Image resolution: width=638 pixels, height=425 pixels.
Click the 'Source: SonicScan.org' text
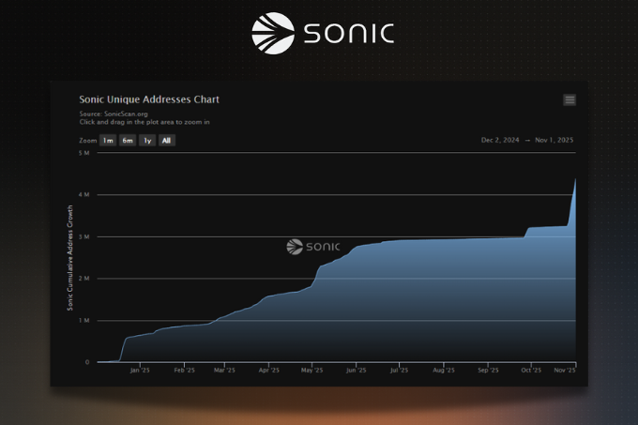click(x=114, y=114)
